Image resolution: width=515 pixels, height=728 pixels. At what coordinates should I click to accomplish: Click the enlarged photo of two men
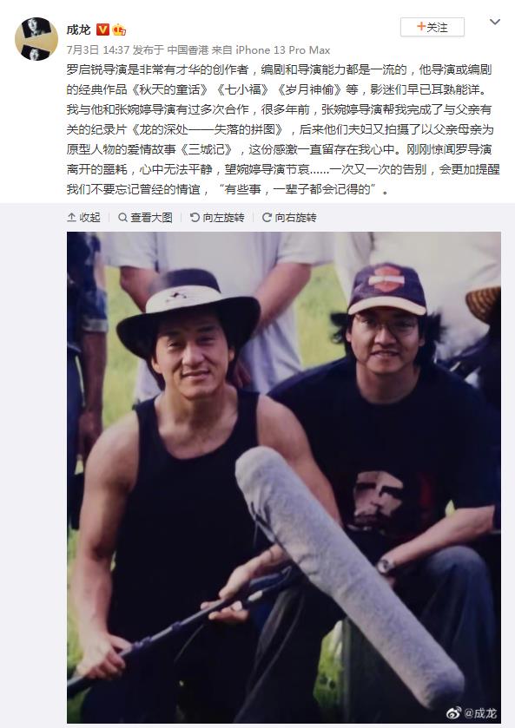pyautogui.click(x=284, y=477)
